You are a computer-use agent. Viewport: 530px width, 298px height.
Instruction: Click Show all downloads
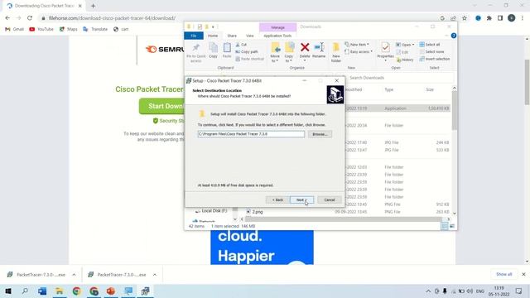tap(504, 274)
